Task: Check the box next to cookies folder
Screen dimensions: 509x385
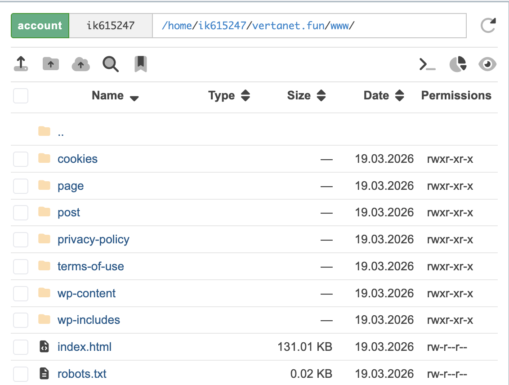Action: point(21,159)
